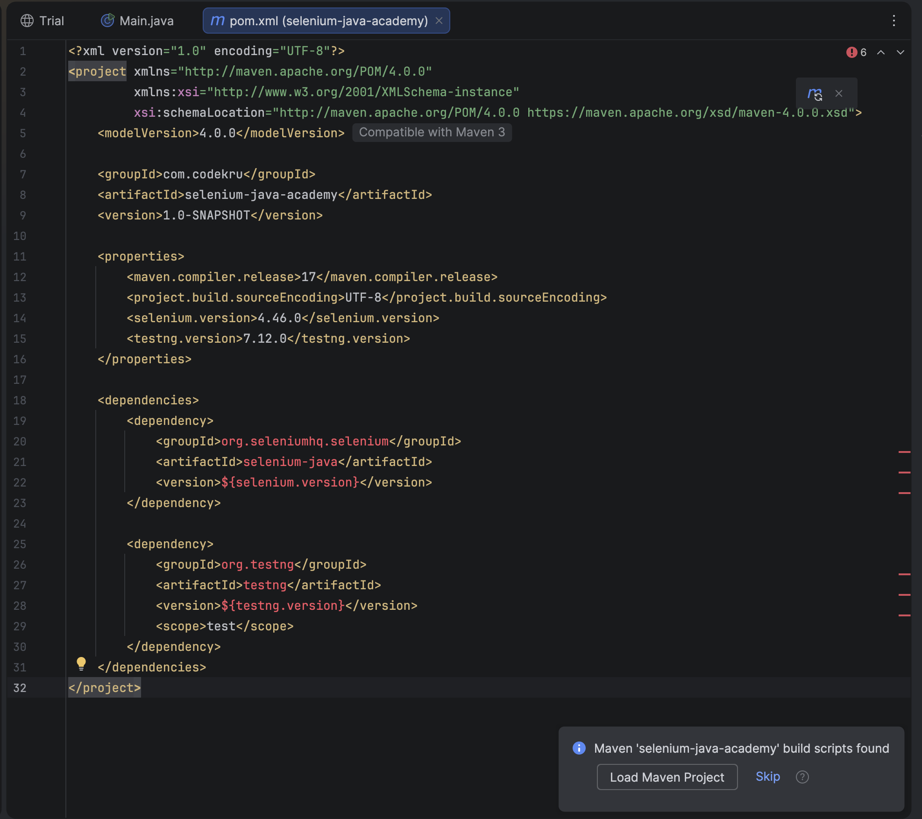
Task: Click the Maven build scripts found message
Action: [x=742, y=748]
